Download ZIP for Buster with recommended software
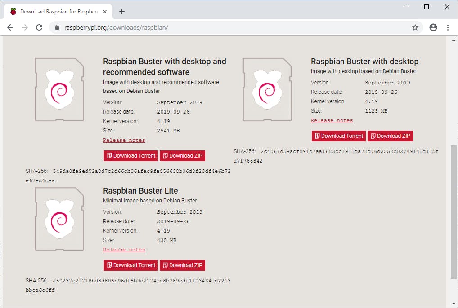458x308 pixels. click(x=182, y=156)
